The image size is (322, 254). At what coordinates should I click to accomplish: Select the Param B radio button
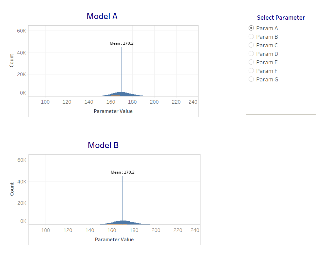point(251,36)
